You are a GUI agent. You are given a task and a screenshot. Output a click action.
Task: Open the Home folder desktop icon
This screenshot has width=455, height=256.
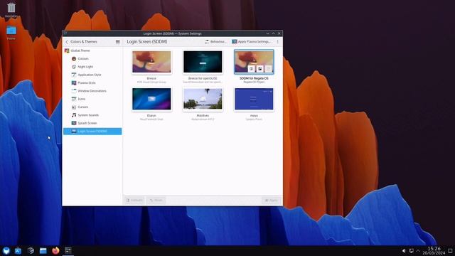[11, 33]
